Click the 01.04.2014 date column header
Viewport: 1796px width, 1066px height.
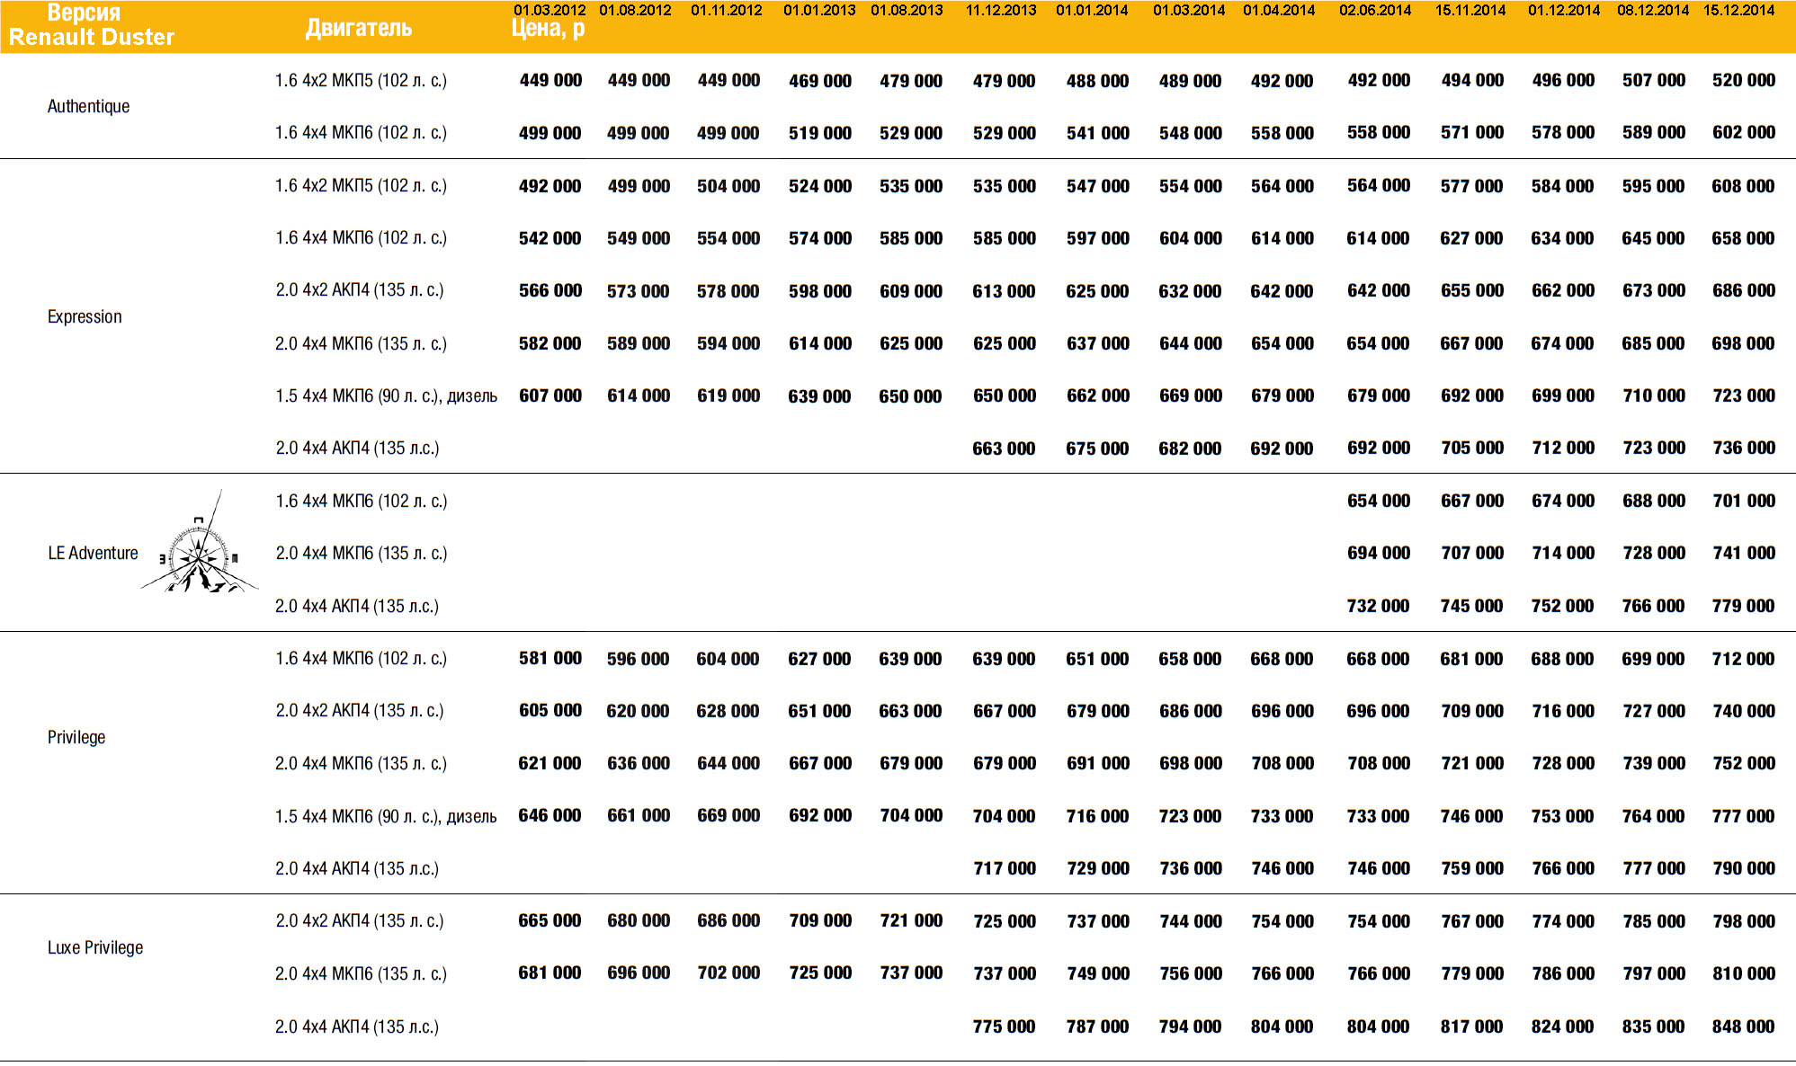(x=1279, y=10)
